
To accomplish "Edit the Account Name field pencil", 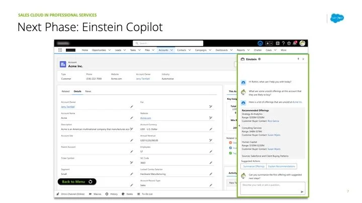I will (132, 118).
